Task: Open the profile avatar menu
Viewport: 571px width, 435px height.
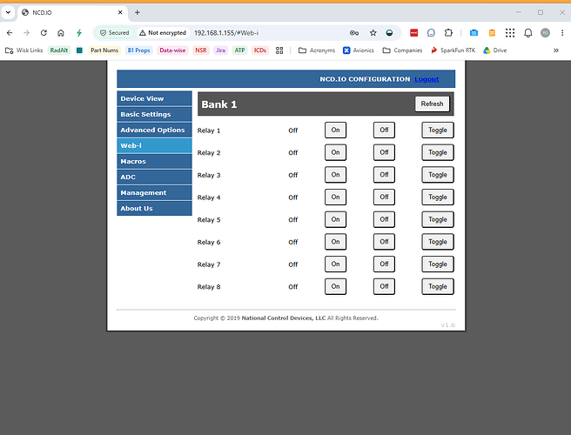Action: coord(545,33)
